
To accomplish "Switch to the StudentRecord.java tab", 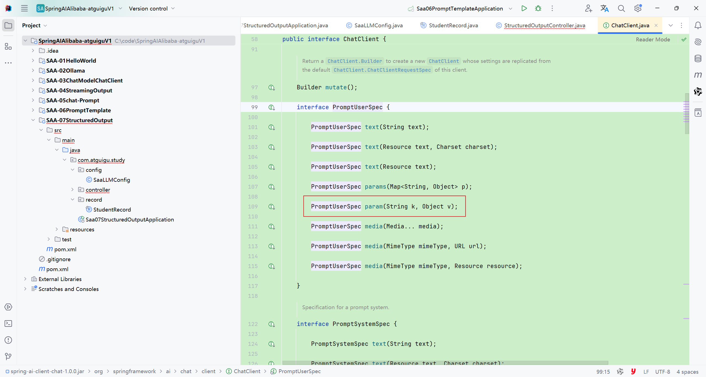I will pyautogui.click(x=453, y=25).
